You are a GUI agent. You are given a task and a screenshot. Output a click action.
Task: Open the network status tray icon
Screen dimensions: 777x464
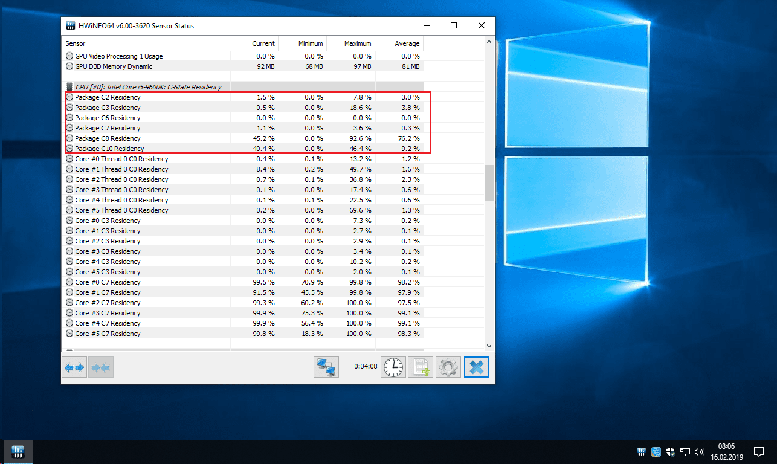685,452
